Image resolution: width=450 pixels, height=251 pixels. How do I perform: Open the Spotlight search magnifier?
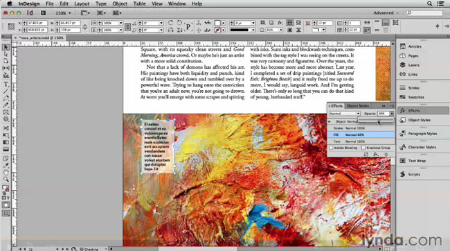pos(430,3)
